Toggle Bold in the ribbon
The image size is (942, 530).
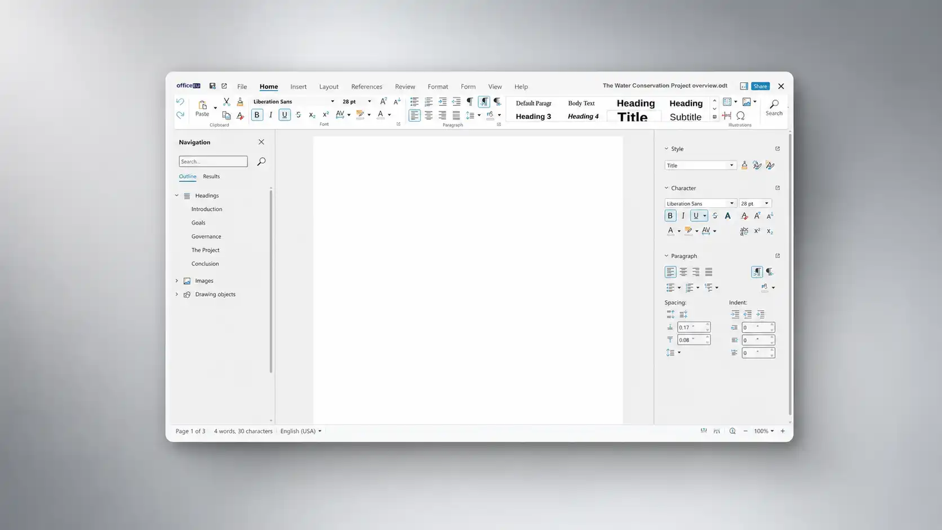tap(257, 115)
